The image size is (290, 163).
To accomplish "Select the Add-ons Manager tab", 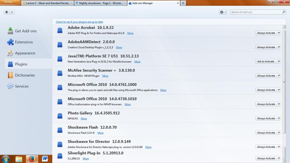I will [x=153, y=3].
